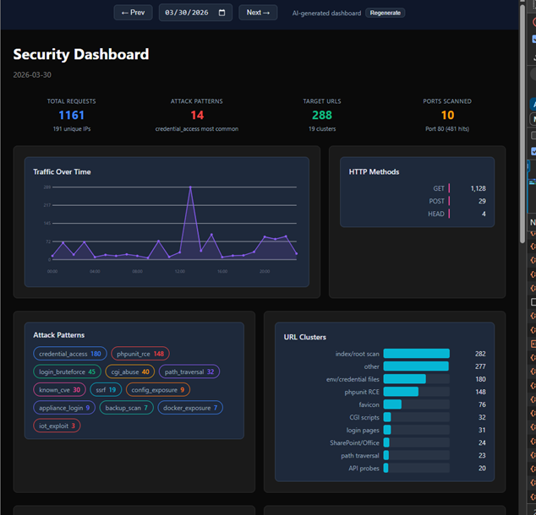Click the peak data point in traffic chart
The width and height of the screenshot is (536, 515).
coord(190,187)
